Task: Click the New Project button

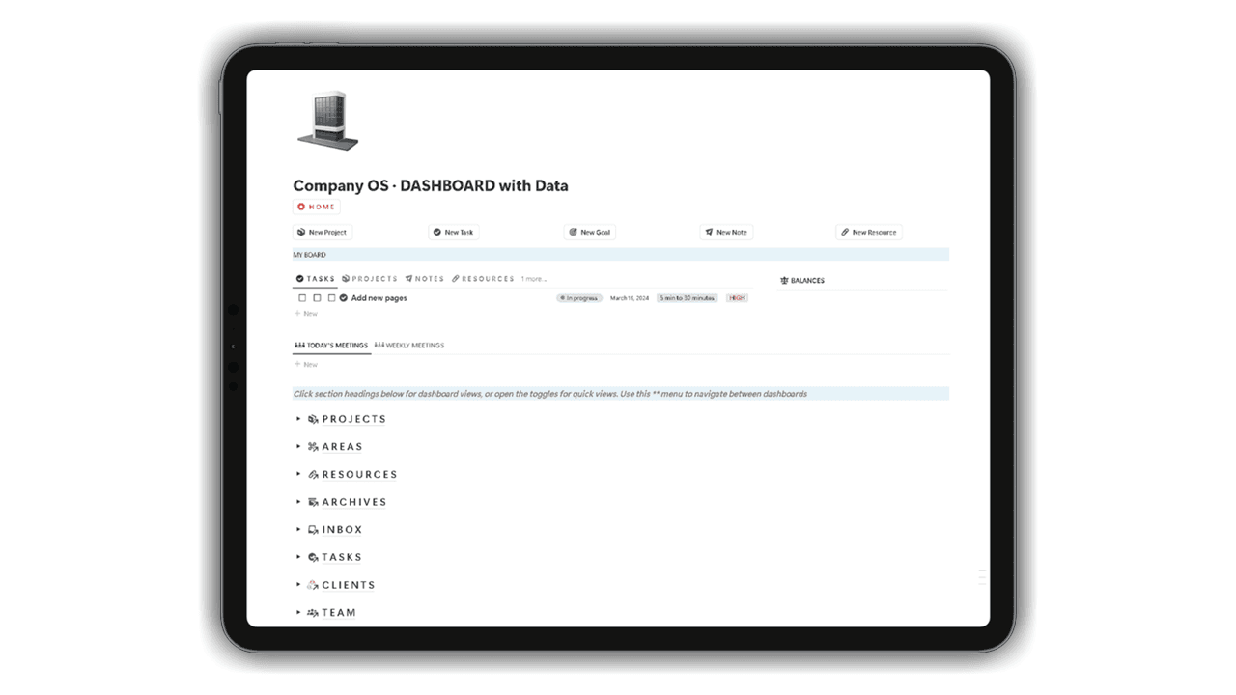Action: 323,232
